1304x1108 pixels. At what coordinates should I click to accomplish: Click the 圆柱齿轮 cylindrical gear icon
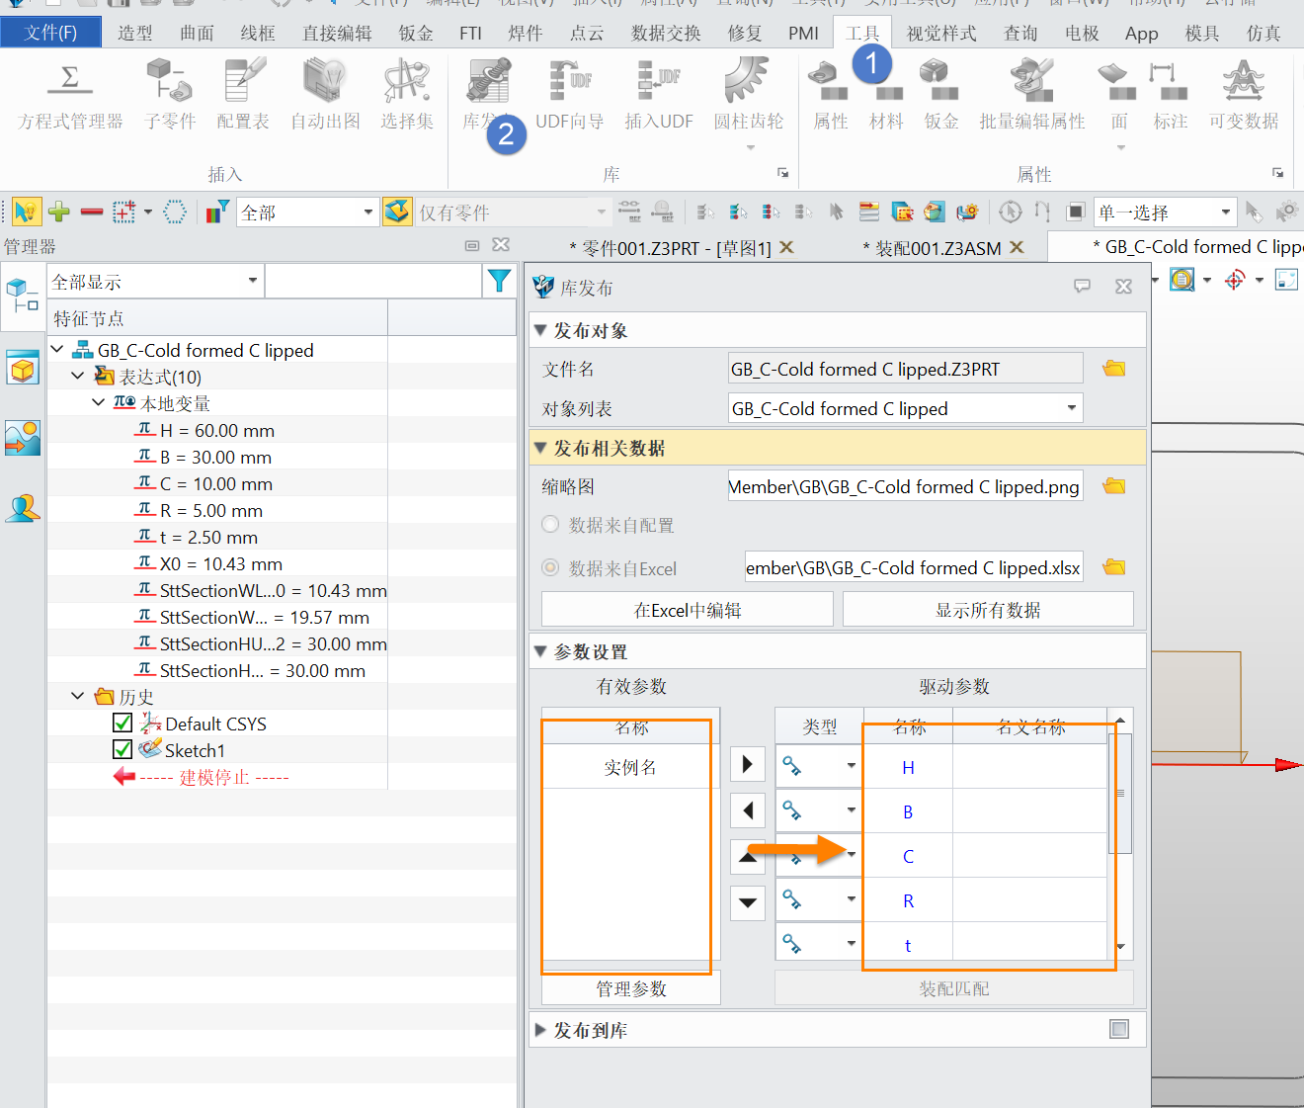[748, 95]
